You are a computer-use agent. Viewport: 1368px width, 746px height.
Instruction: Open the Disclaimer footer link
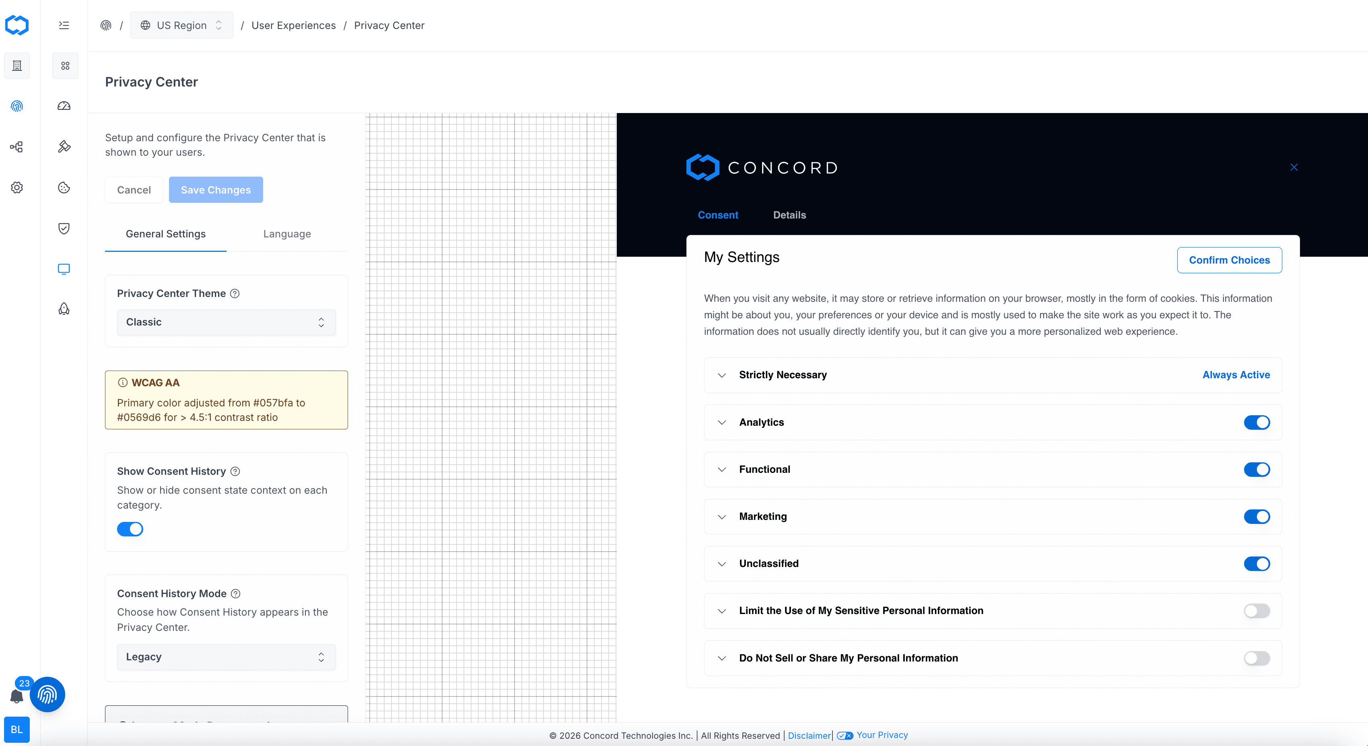click(x=809, y=736)
